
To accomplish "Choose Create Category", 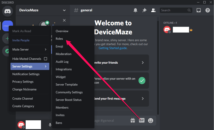I will tap(30, 106).
